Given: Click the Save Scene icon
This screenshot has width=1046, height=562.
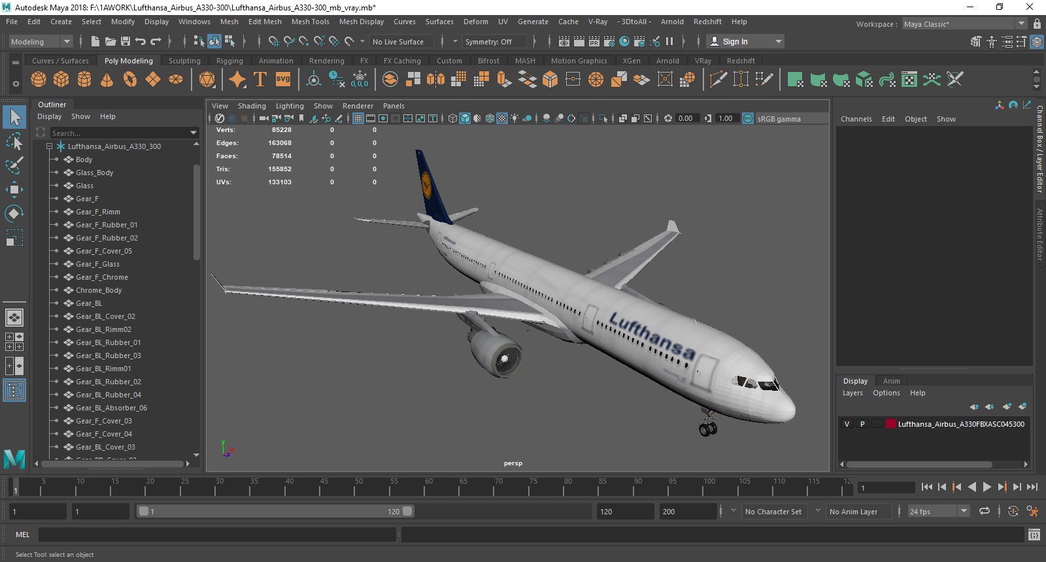Looking at the screenshot, I should 126,41.
